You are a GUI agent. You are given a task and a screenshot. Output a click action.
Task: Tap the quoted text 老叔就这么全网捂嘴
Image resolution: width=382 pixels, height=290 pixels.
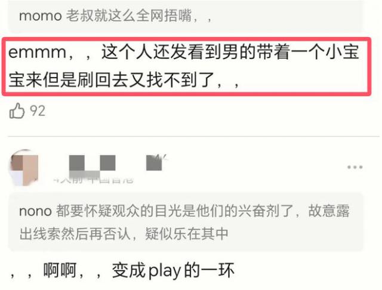coord(129,16)
